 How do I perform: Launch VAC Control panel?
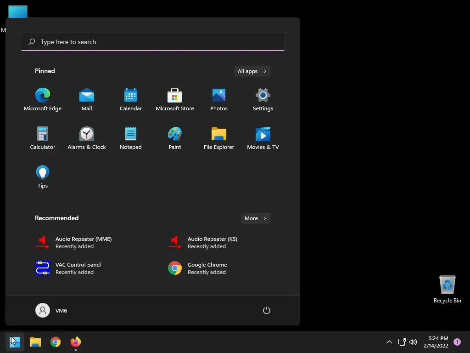[68, 268]
